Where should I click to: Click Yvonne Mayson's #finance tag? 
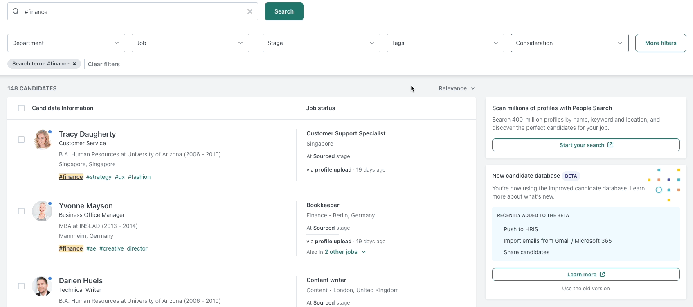click(71, 248)
